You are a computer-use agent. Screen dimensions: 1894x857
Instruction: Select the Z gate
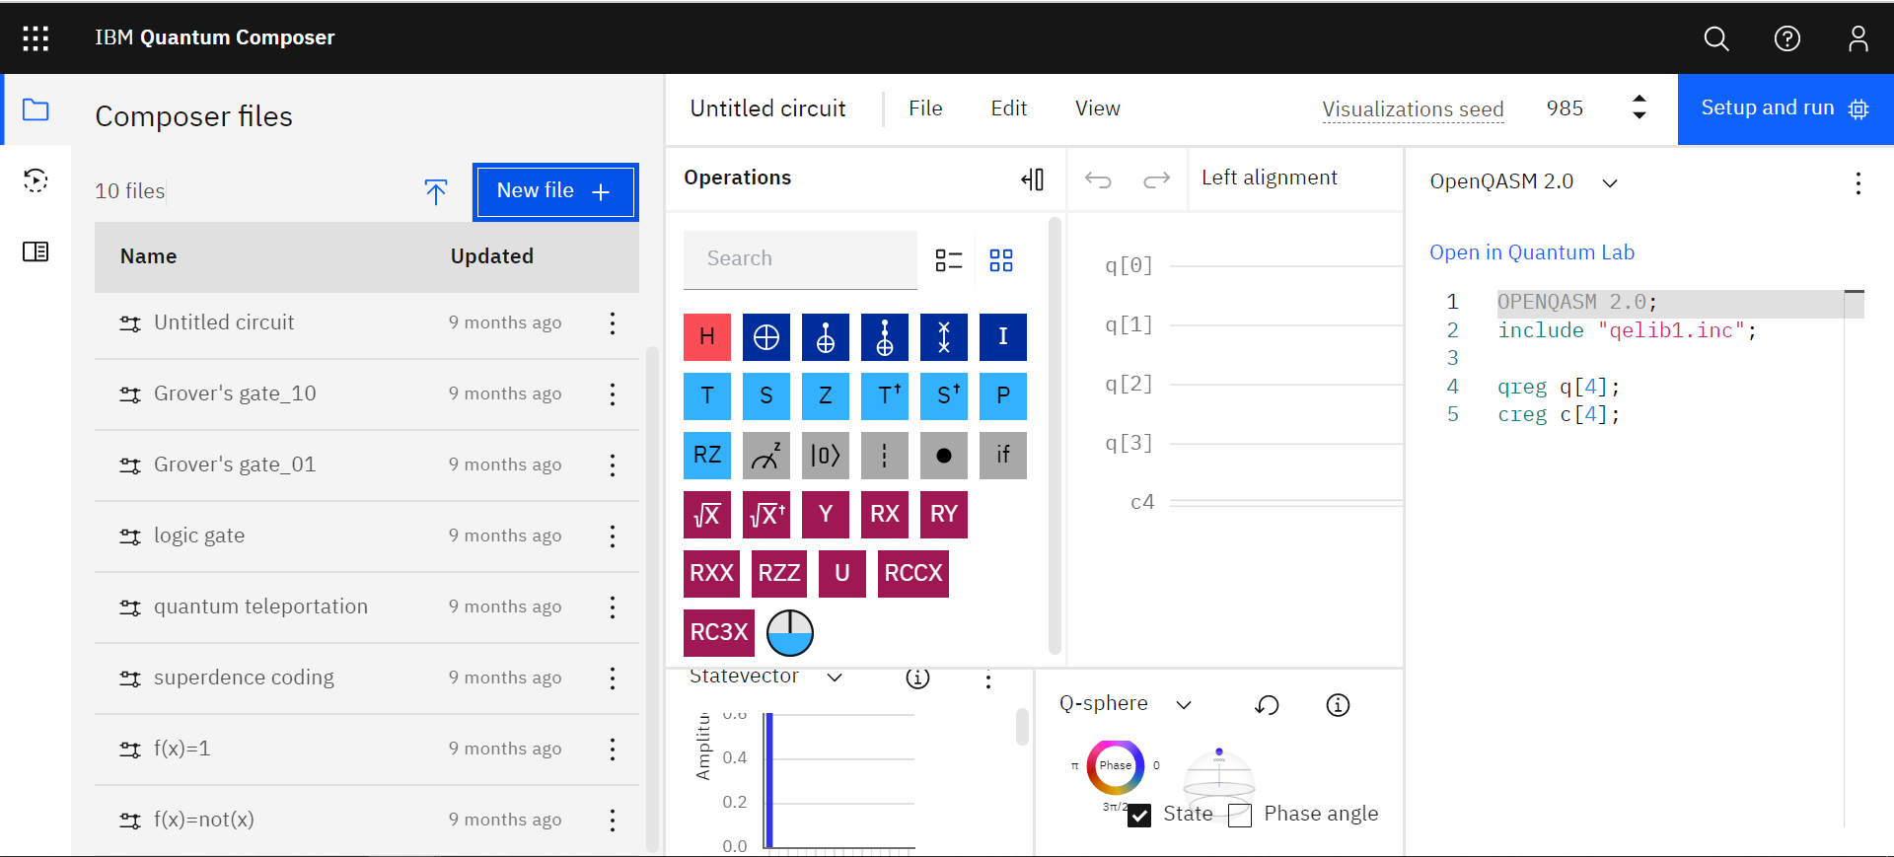coord(826,396)
